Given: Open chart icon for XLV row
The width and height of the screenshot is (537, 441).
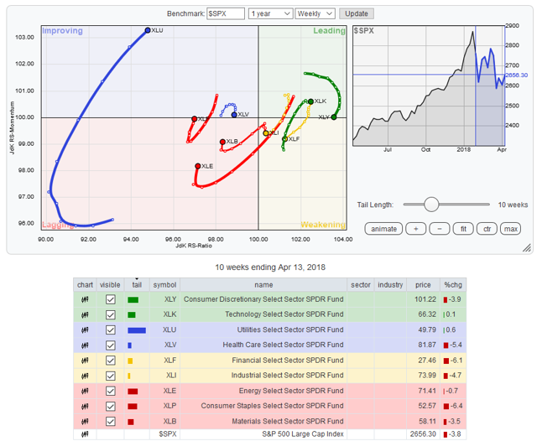Looking at the screenshot, I should click(x=85, y=345).
